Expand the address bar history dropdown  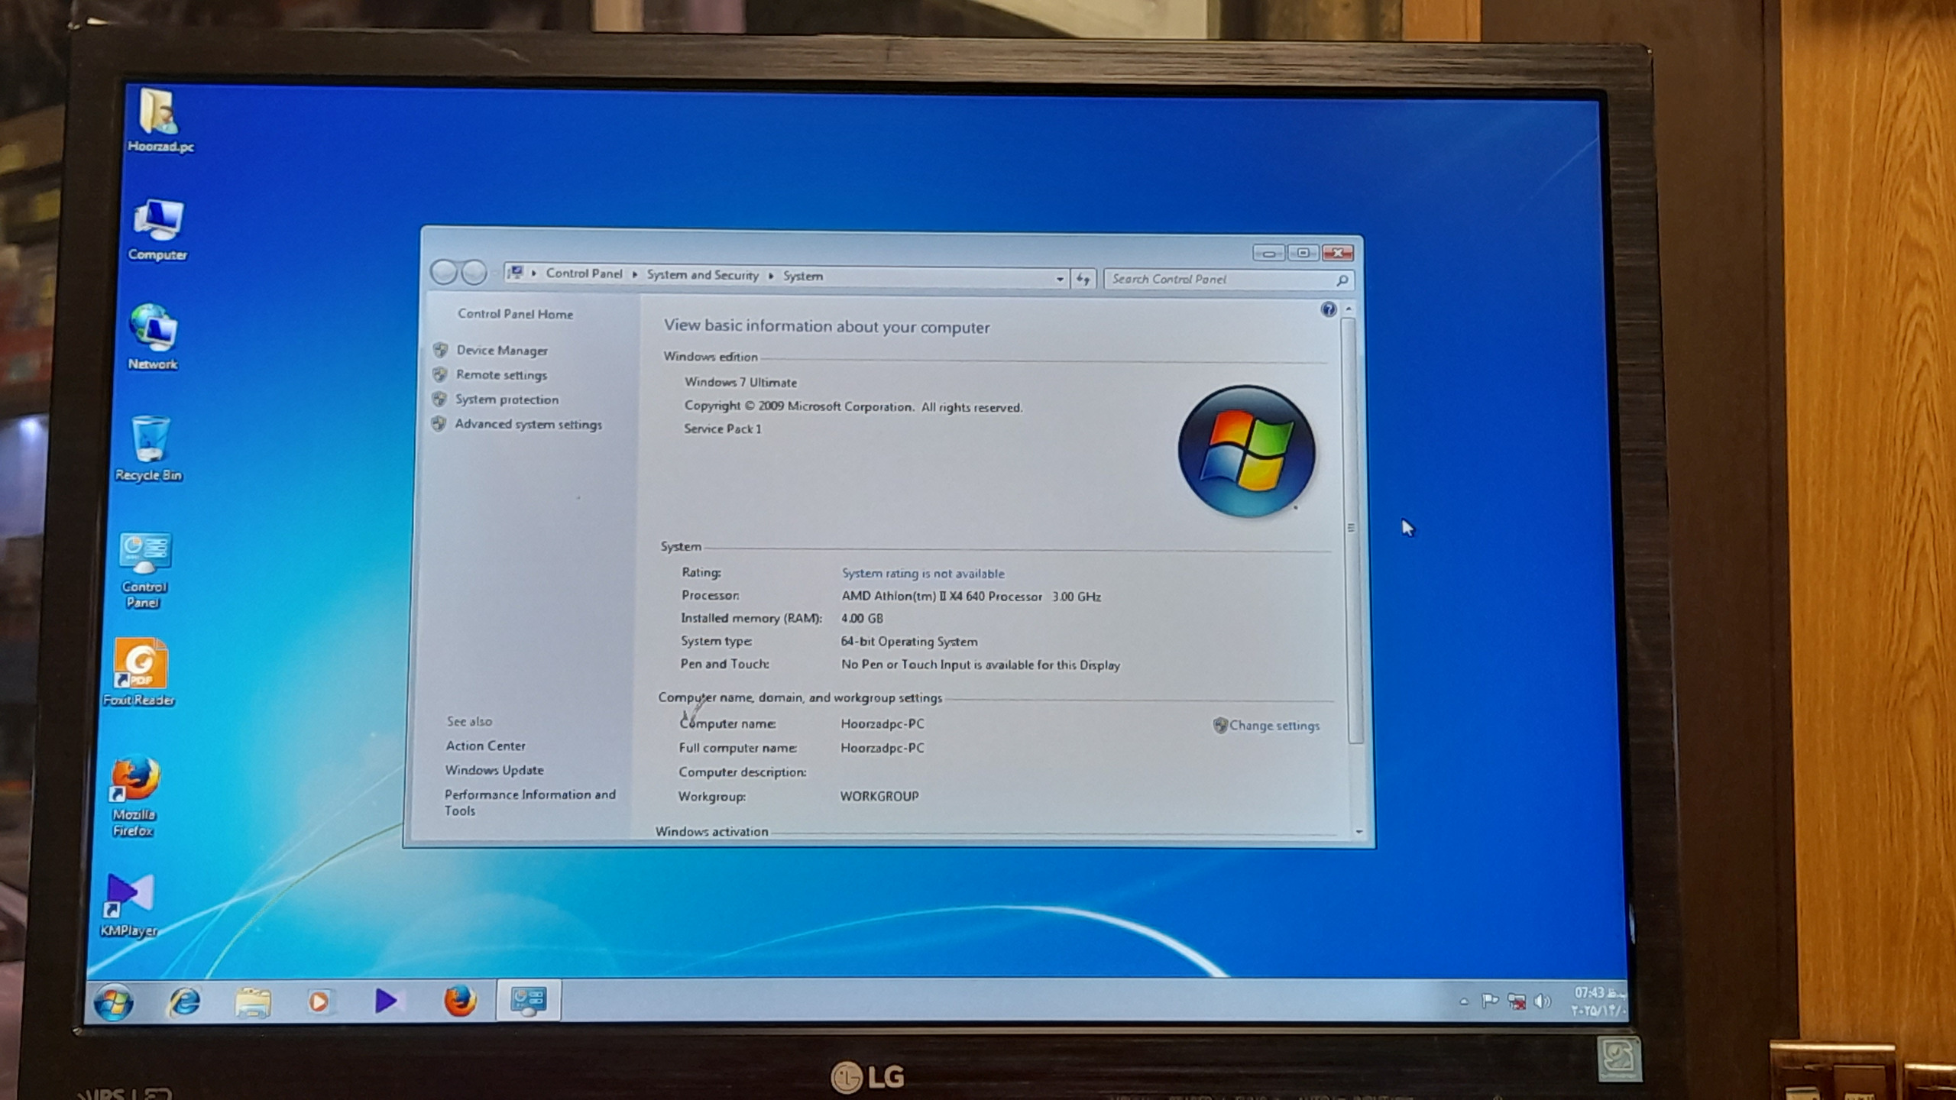[1059, 279]
